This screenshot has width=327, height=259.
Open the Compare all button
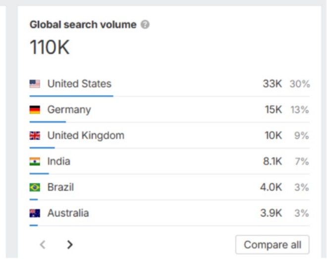pos(272,245)
